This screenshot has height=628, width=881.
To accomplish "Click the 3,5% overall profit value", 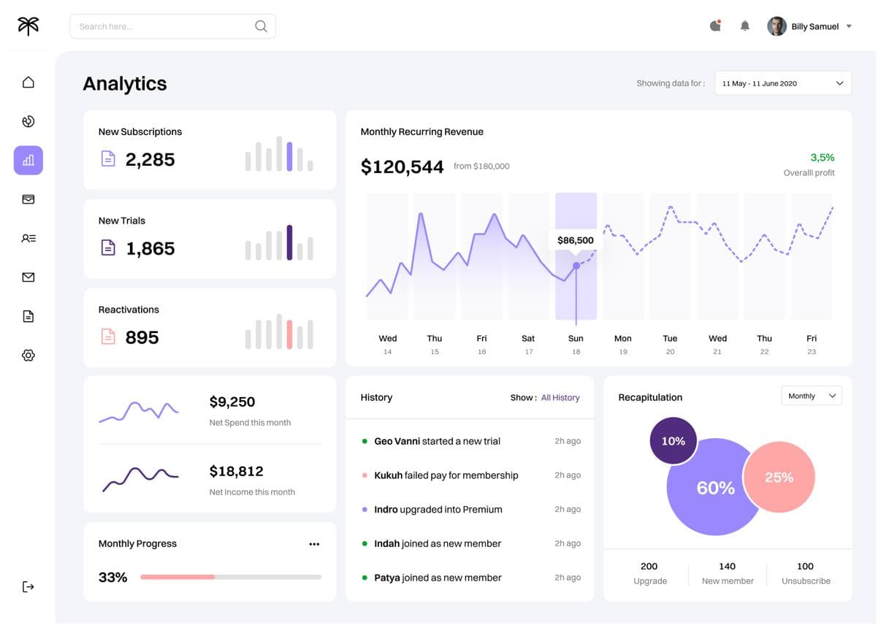I will [822, 157].
